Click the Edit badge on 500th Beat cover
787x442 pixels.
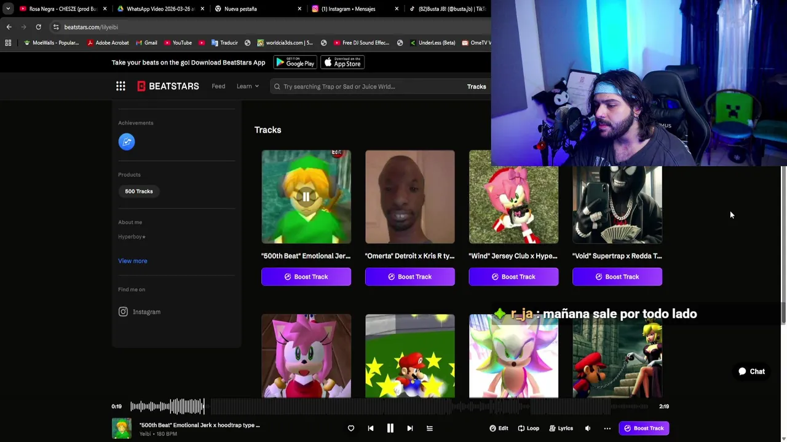tap(336, 152)
